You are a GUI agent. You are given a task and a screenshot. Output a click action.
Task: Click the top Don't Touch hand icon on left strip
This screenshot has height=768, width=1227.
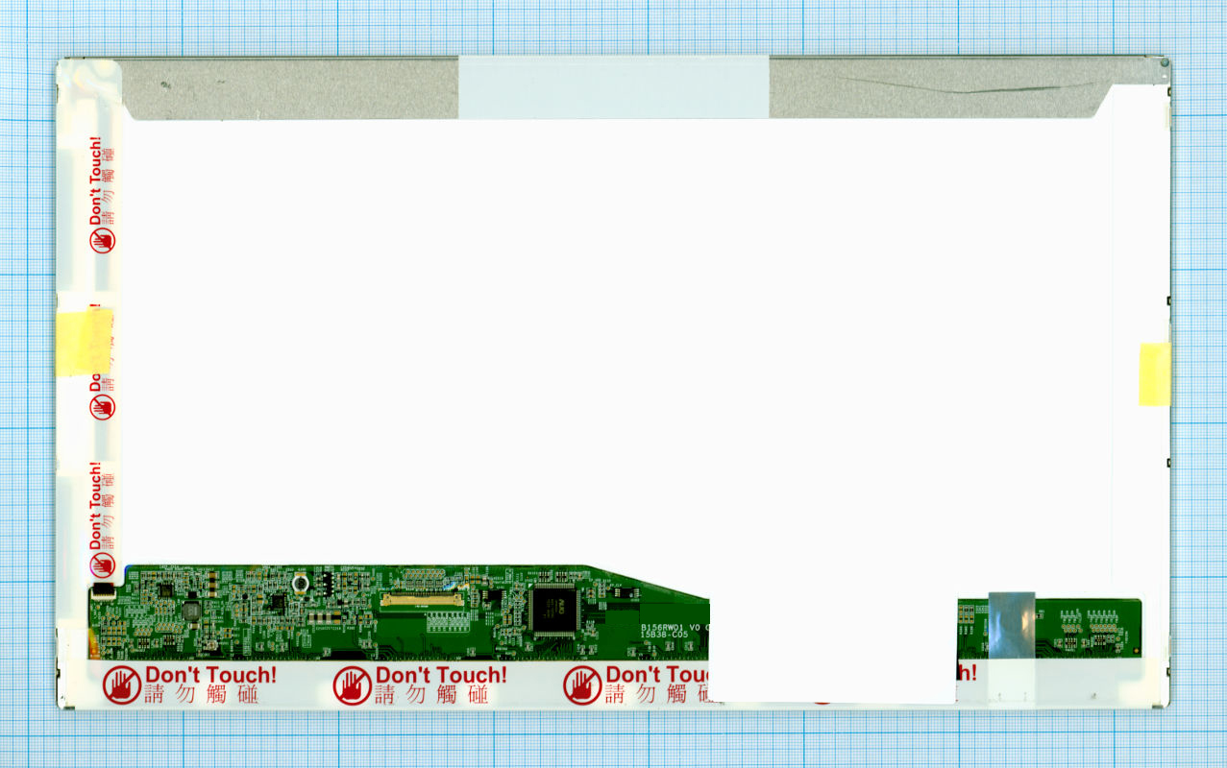click(103, 240)
